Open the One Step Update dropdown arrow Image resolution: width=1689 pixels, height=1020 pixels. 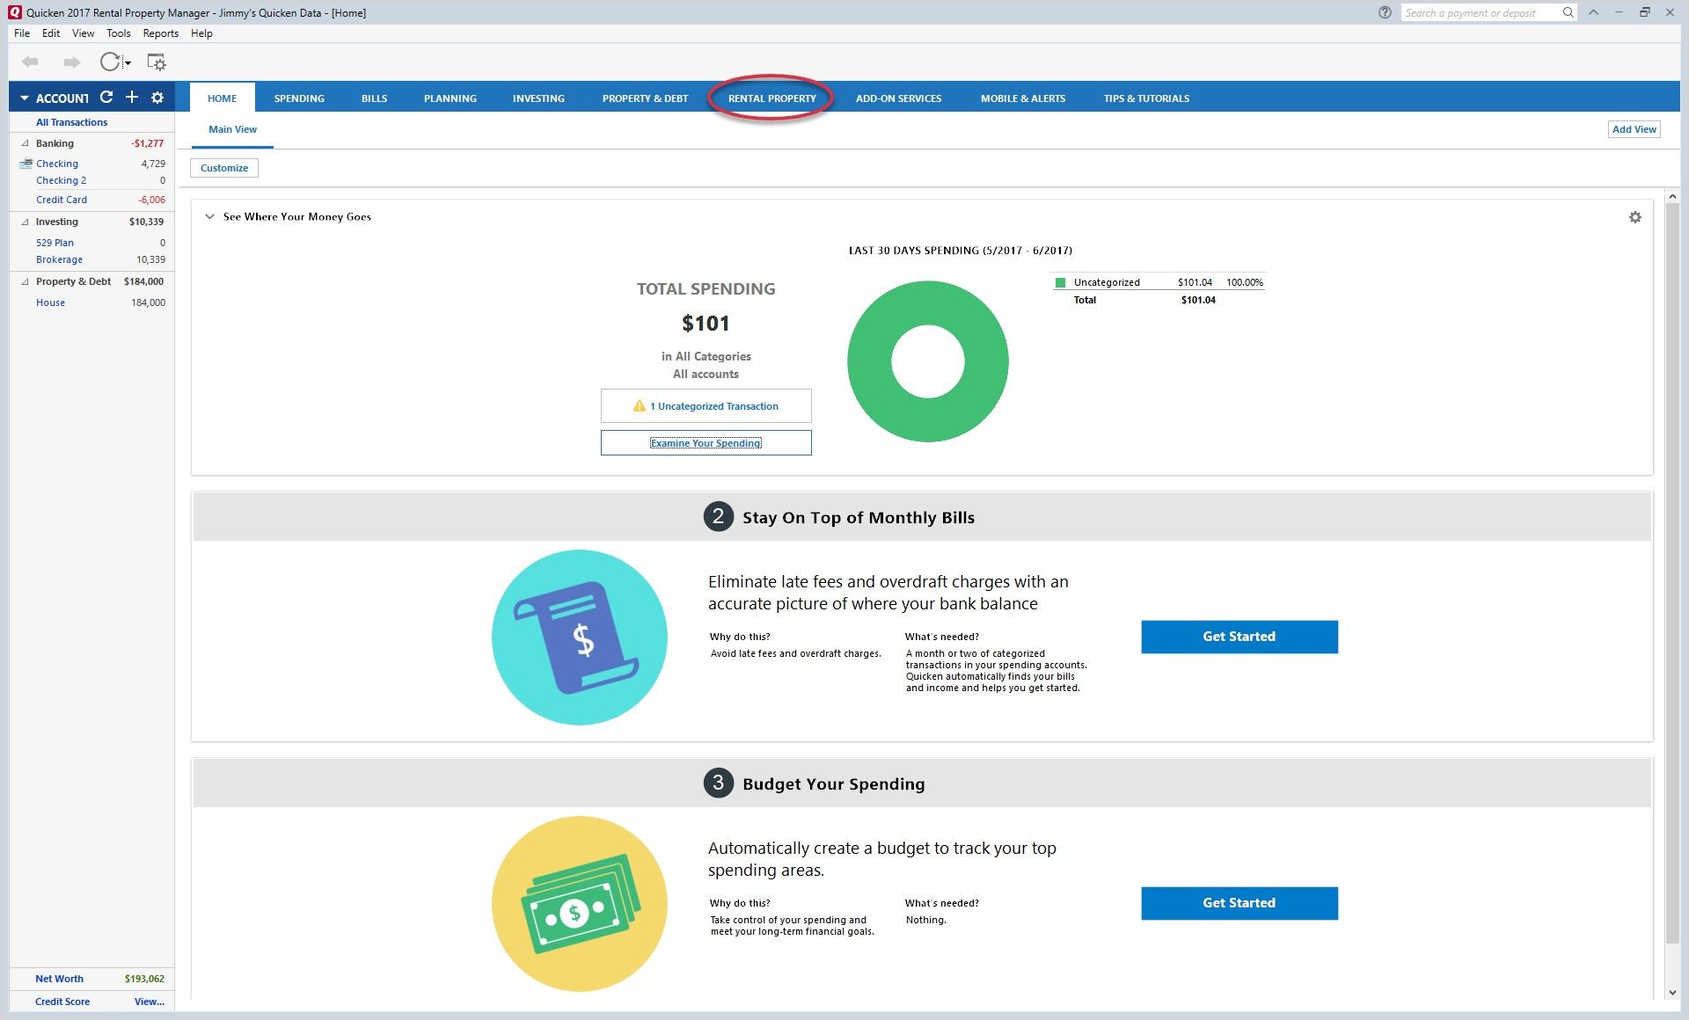click(128, 62)
